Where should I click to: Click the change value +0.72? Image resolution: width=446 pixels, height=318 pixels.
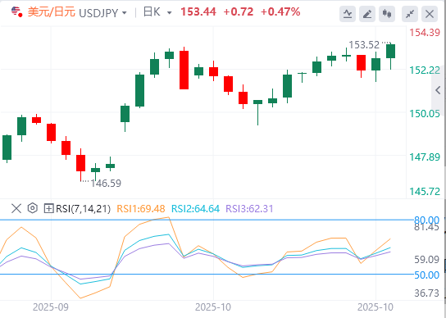[x=239, y=12]
